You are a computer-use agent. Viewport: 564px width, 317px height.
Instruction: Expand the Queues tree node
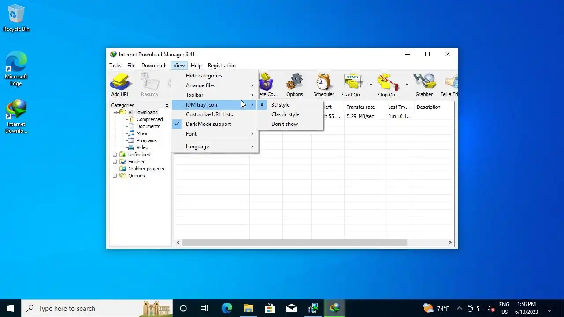115,176
